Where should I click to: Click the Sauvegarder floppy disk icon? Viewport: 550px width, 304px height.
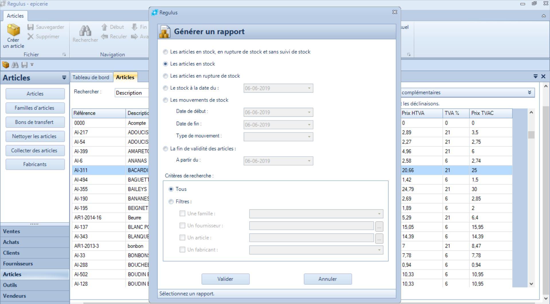coord(31,27)
